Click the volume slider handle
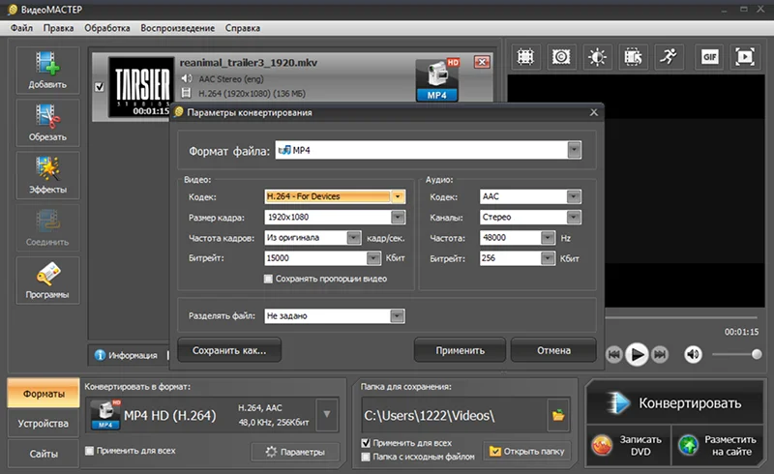Image resolution: width=774 pixels, height=474 pixels. (x=757, y=354)
